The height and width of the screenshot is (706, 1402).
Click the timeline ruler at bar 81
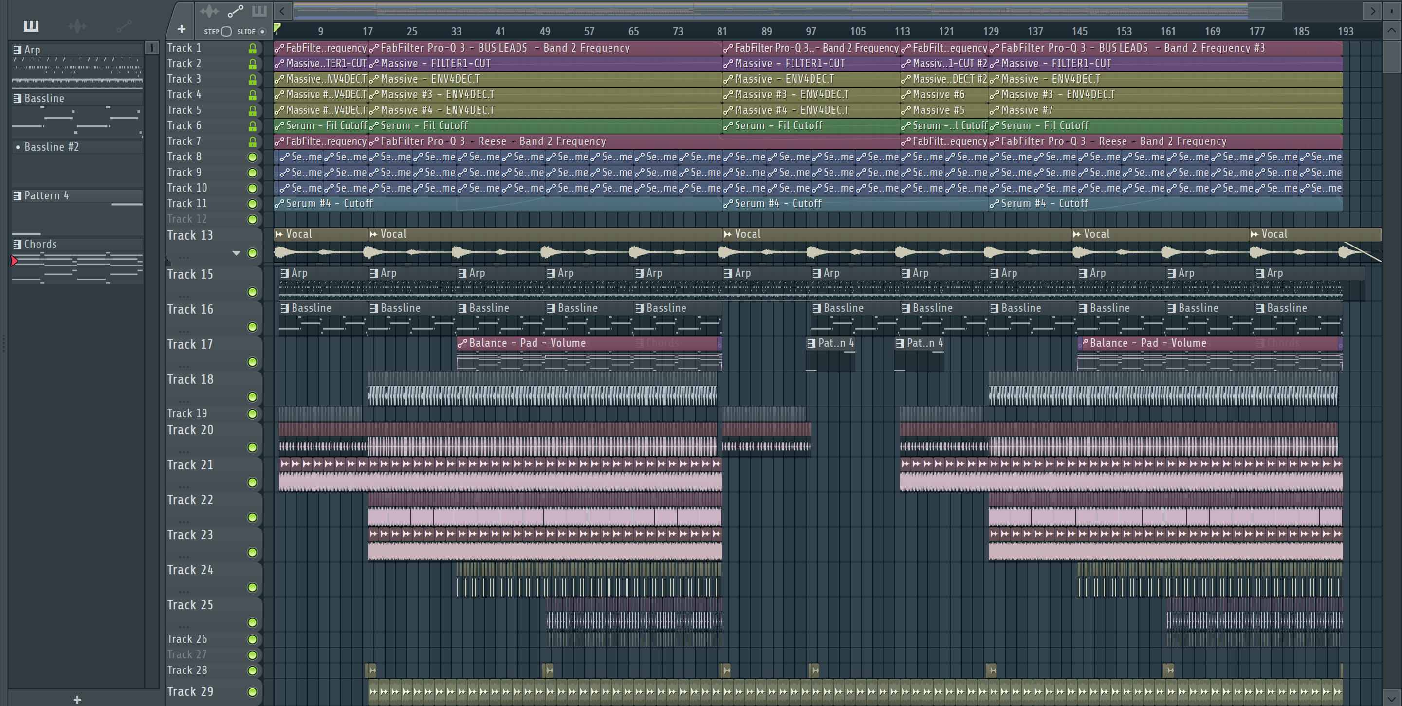pos(722,32)
